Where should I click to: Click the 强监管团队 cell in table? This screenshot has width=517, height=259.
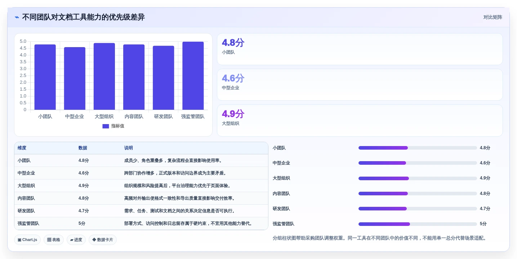(28, 223)
